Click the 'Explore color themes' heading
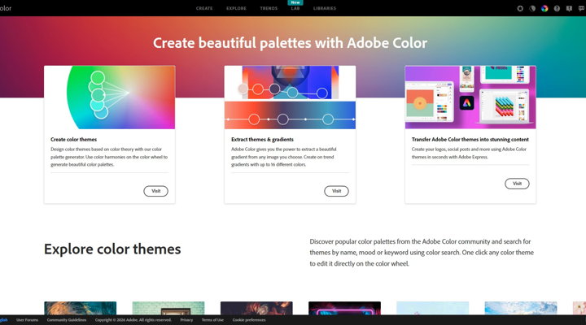Viewport: 586px width, 325px height. pos(112,249)
